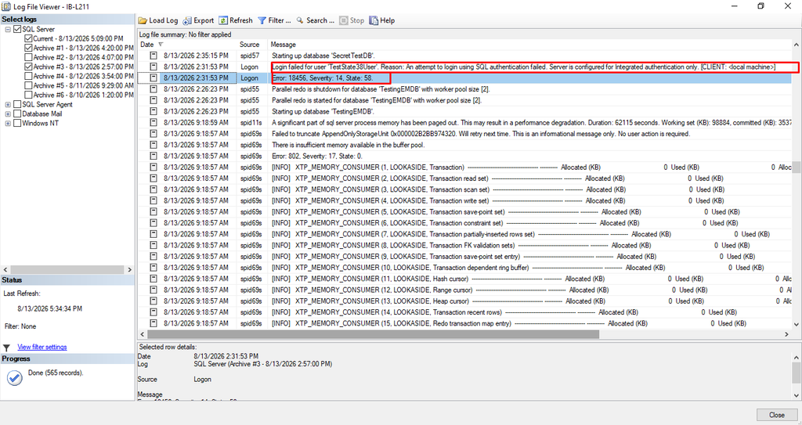Toggle the SQL Server checkbox
This screenshot has height=425, width=802.
(17, 30)
